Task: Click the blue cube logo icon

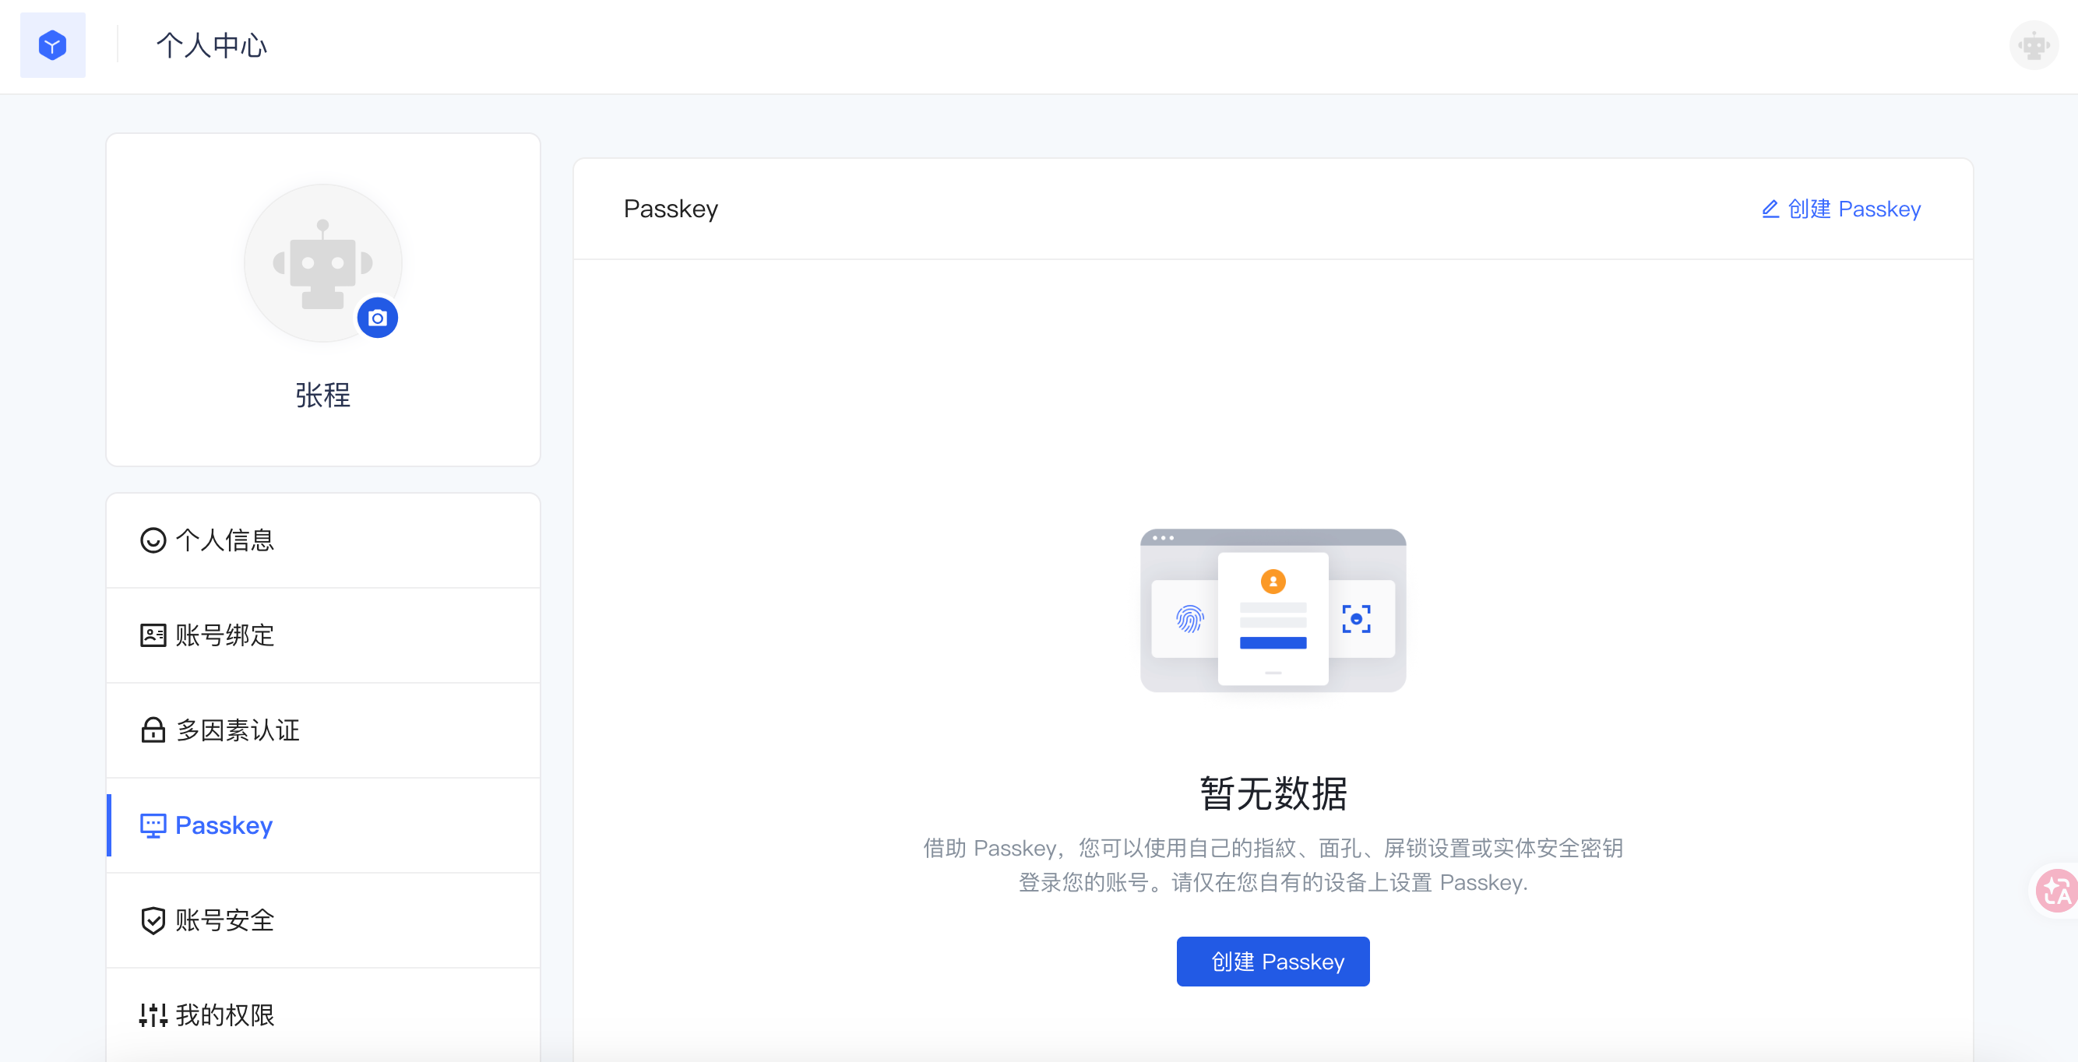Action: (52, 45)
